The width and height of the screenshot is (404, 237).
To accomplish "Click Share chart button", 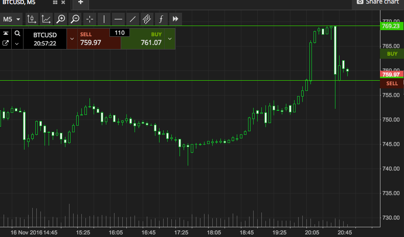I will click(x=377, y=3).
